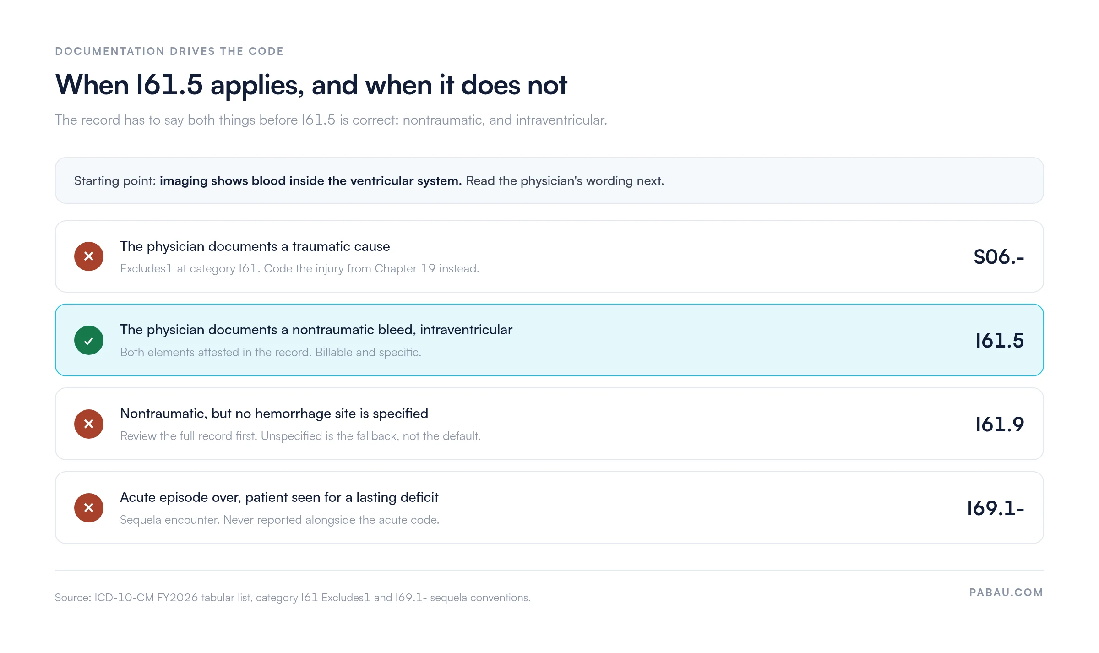Open the traumatic cause row
Viewport: 1099px width, 653px height.
pos(549,256)
